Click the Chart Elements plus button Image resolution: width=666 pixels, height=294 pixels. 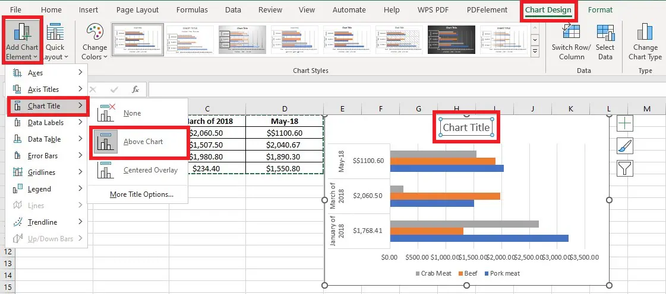click(x=625, y=124)
